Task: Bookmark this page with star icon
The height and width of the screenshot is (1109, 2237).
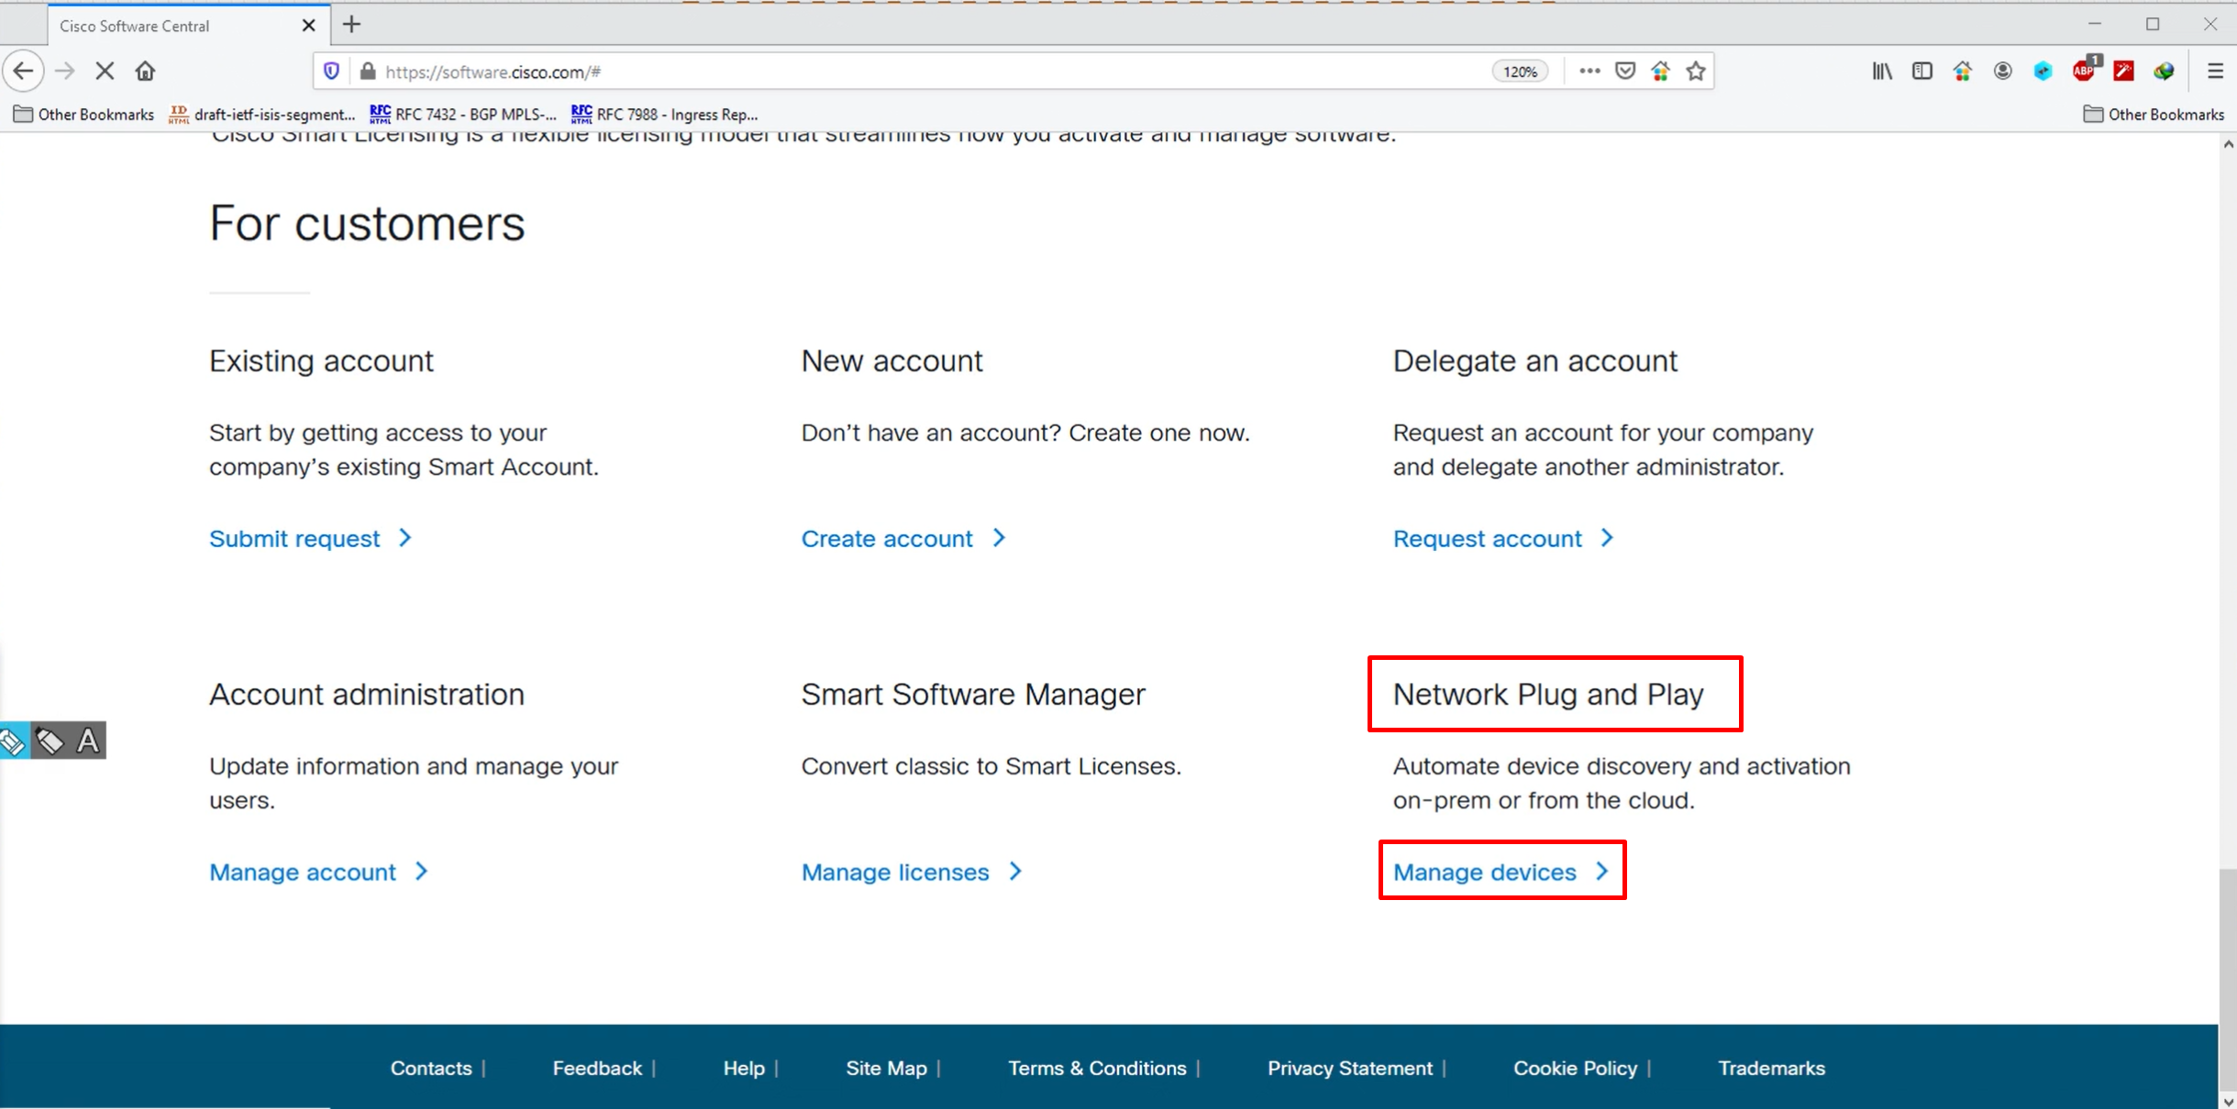Action: pyautogui.click(x=1696, y=71)
